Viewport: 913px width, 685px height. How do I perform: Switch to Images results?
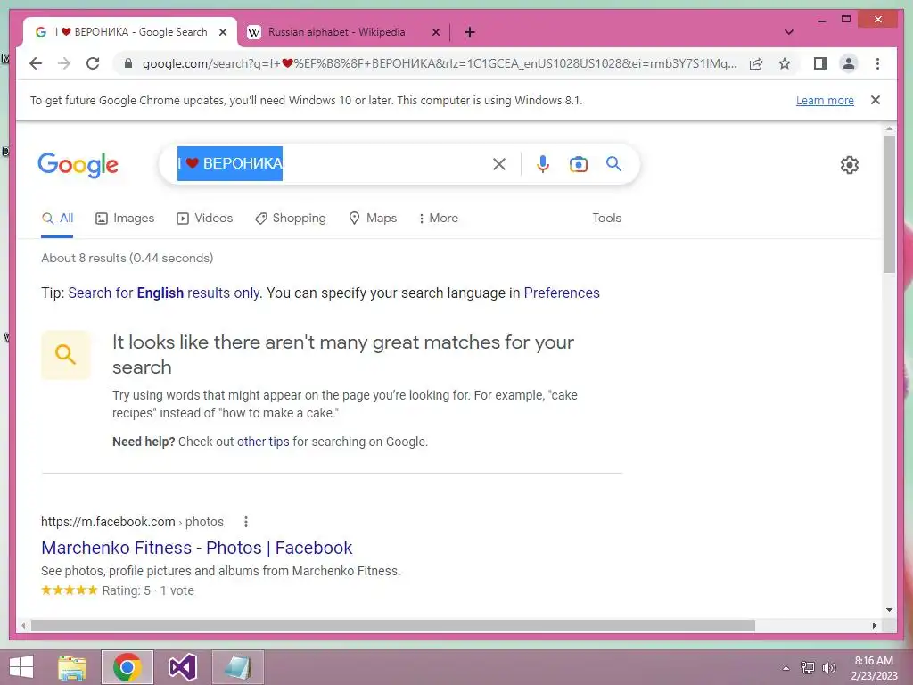125,218
